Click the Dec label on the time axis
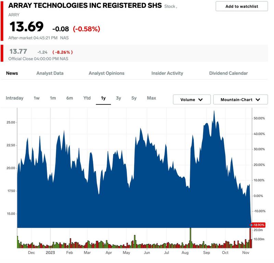 32,252
